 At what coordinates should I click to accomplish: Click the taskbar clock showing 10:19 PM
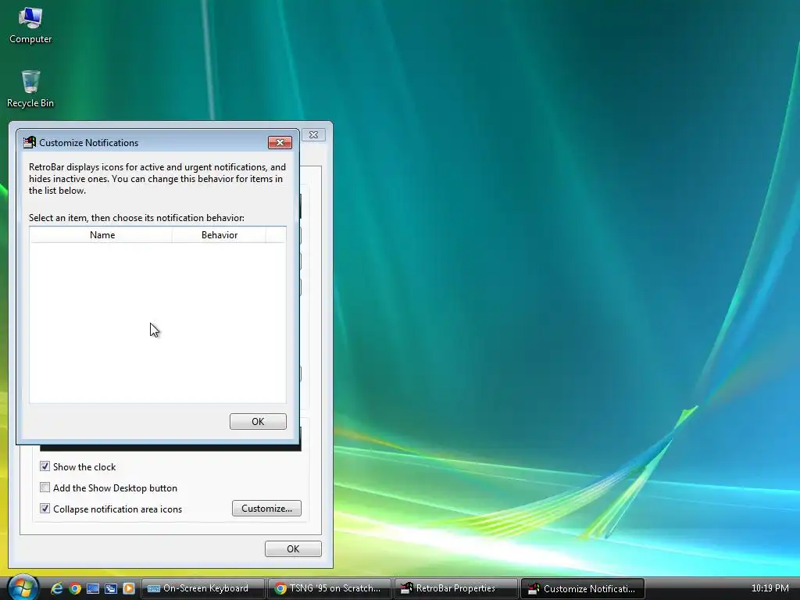[x=770, y=588]
